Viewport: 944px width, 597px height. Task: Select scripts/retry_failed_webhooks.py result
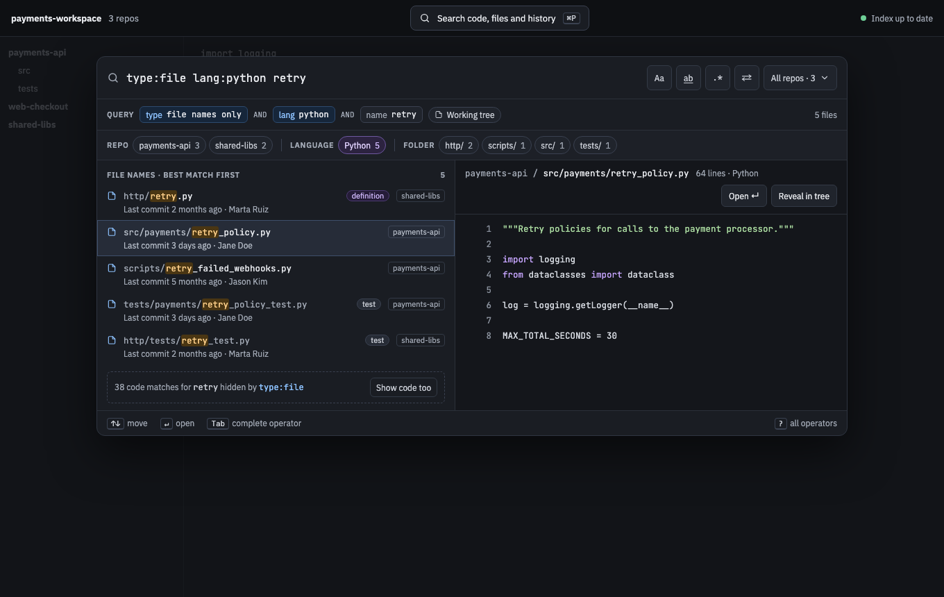(x=276, y=274)
